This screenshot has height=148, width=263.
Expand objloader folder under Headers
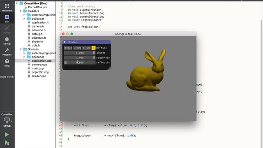pyautogui.click(x=24, y=19)
